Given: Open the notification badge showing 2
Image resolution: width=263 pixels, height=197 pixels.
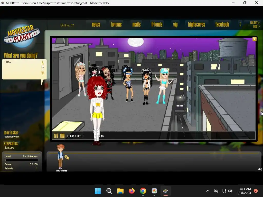Looking at the screenshot, I should click(x=256, y=191).
